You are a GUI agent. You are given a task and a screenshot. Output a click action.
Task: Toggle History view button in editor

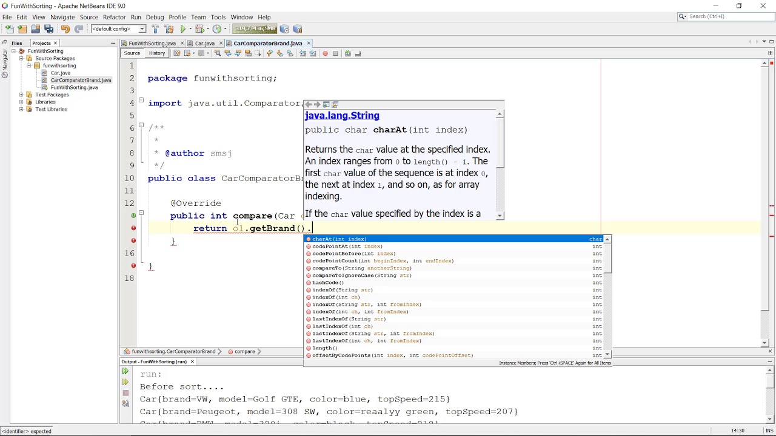tap(157, 53)
